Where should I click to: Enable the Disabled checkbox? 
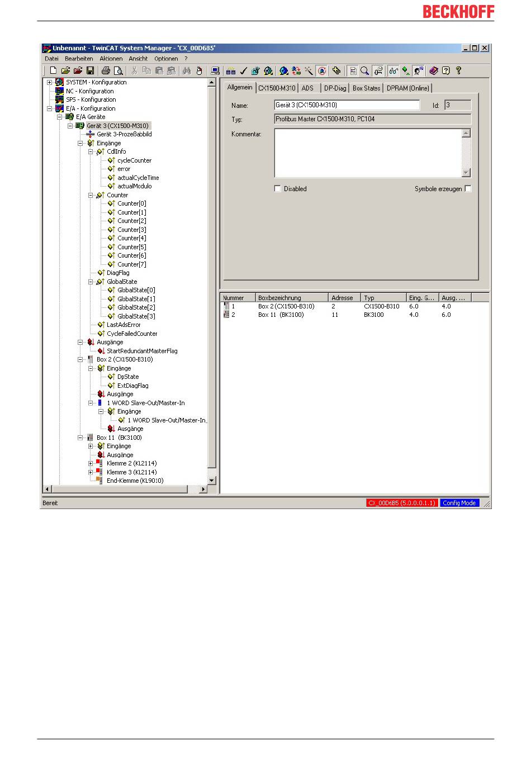click(x=278, y=189)
